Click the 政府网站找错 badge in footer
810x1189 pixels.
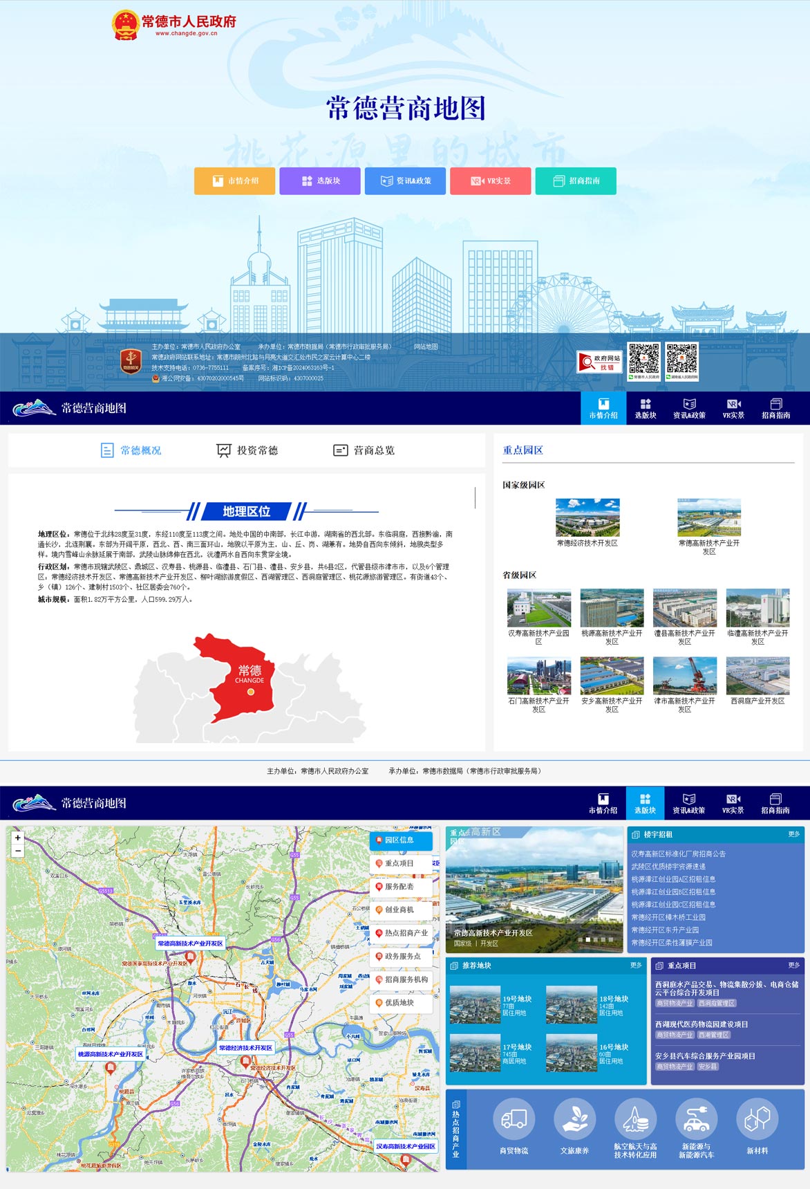pos(600,362)
